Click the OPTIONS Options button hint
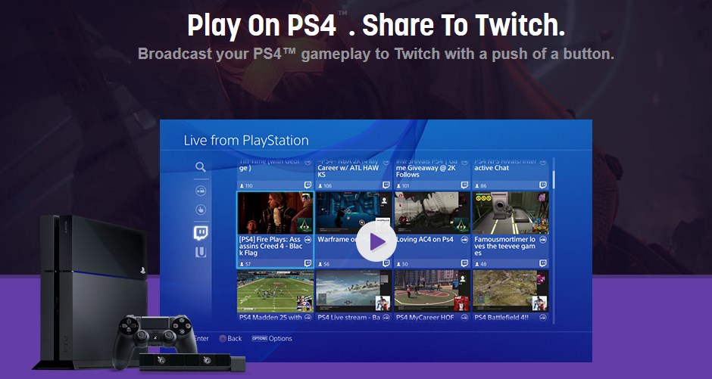The height and width of the screenshot is (379, 712). [x=272, y=339]
